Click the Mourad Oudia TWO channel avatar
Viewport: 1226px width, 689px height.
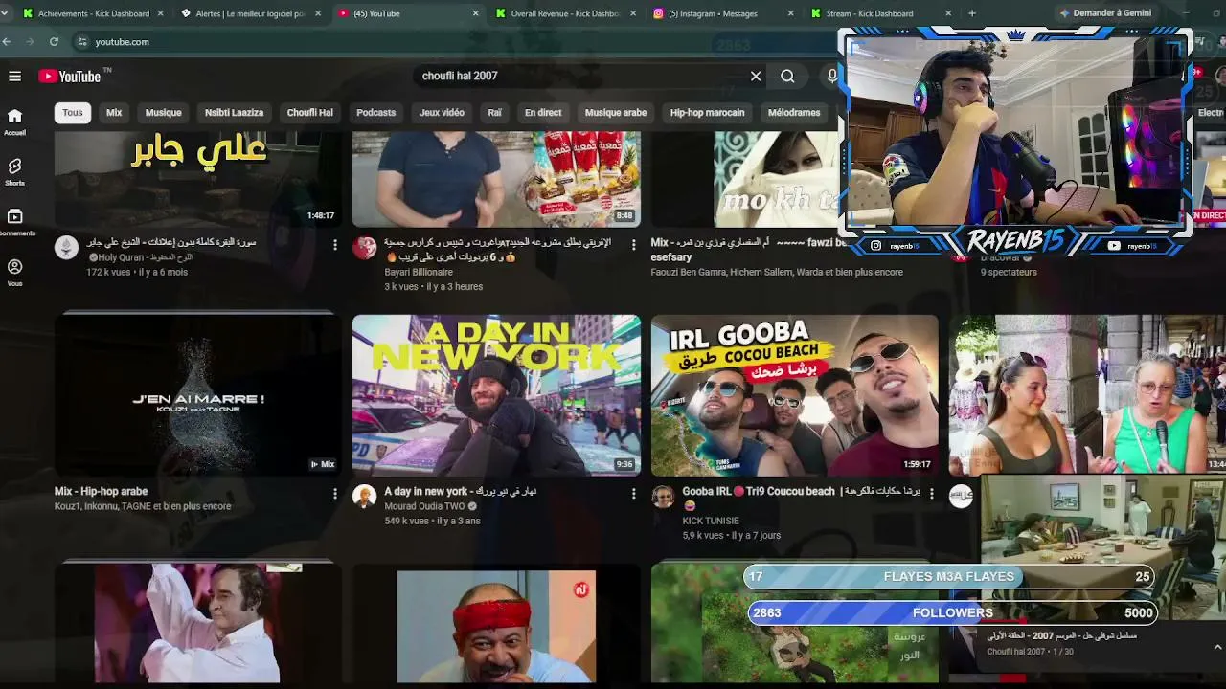[364, 496]
